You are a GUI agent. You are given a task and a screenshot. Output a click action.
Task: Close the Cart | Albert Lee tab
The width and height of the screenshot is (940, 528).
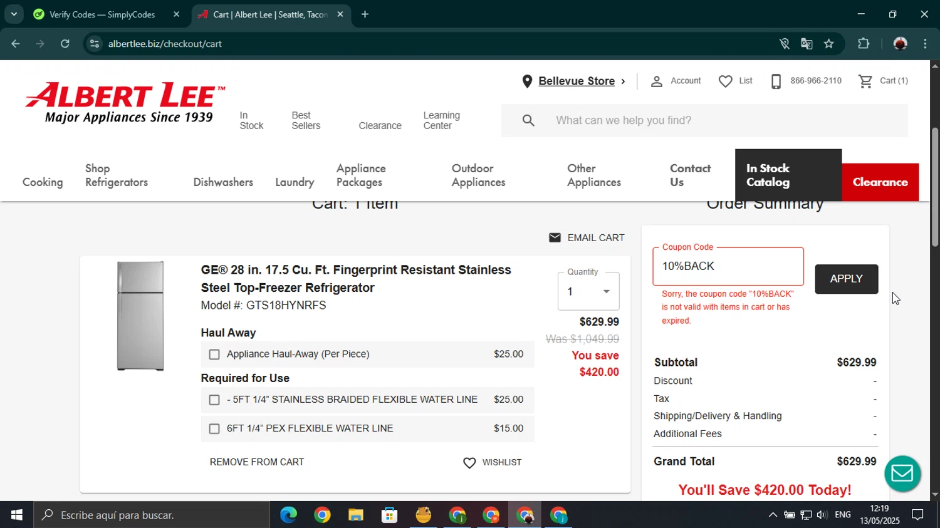[340, 14]
